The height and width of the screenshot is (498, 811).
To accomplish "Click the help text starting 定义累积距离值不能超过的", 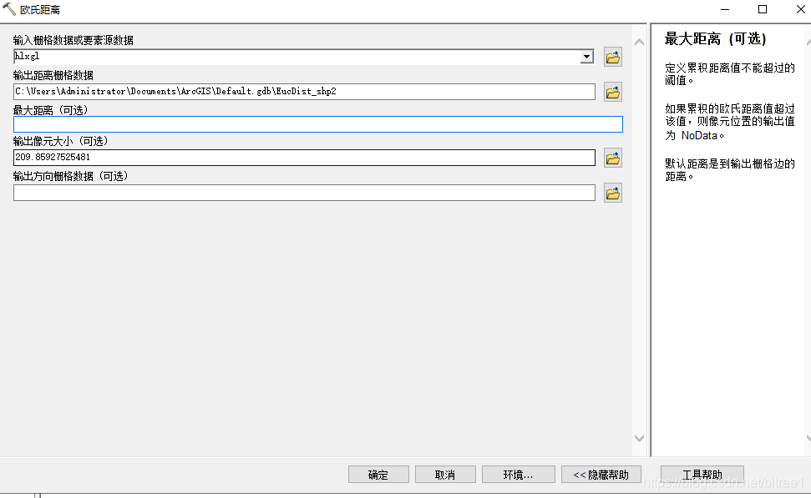I will coord(730,74).
